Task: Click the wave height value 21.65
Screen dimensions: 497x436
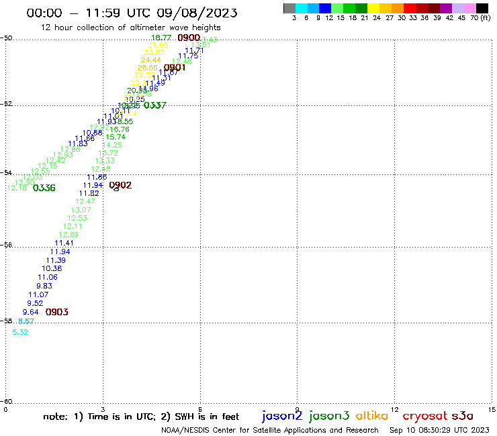Action: click(158, 46)
